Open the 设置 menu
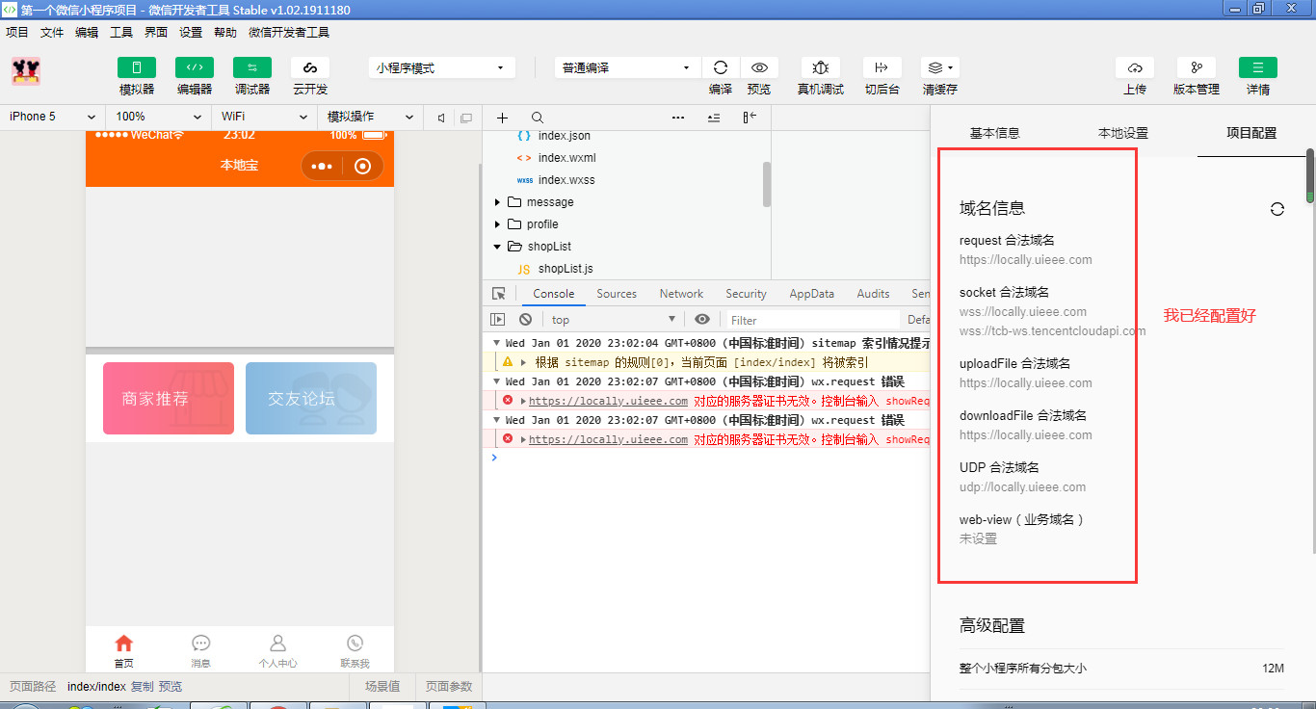 (x=191, y=32)
